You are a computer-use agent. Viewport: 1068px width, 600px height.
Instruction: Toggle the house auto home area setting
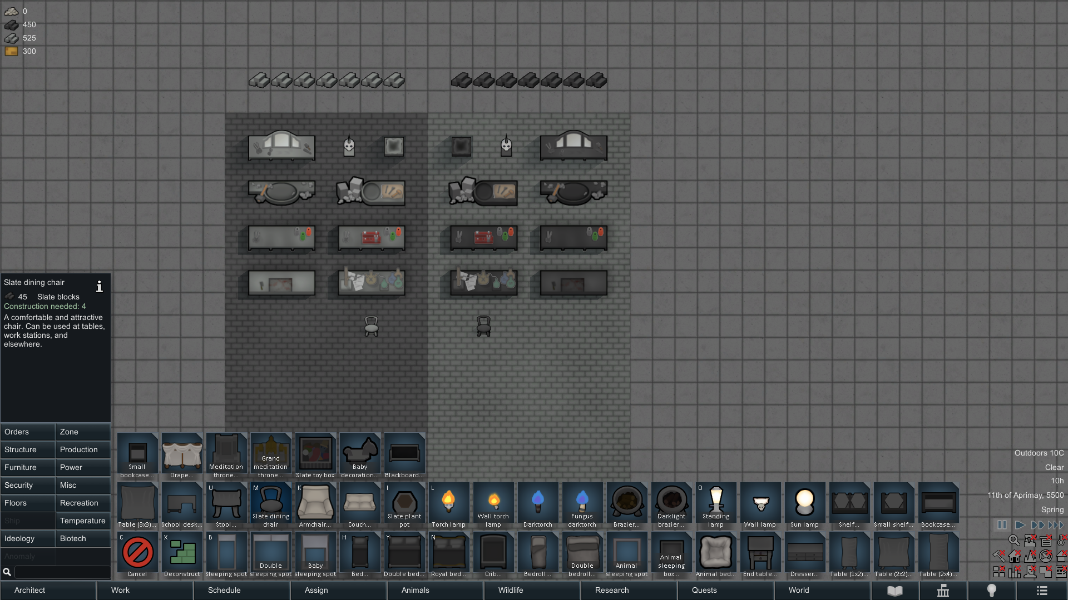pos(1015,556)
